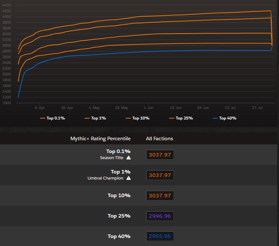The width and height of the screenshot is (279, 246).
Task: Click the 18. May axis date label
Action: point(121,108)
